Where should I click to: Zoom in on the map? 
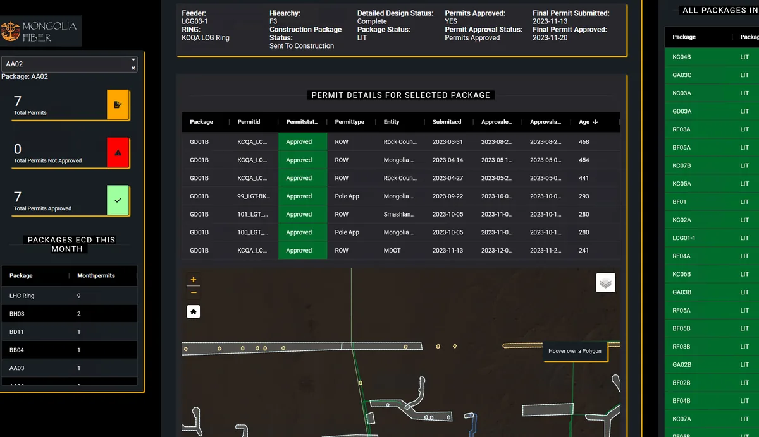[x=194, y=280]
